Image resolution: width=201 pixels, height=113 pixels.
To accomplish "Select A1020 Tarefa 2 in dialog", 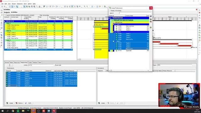I will [x=132, y=30].
